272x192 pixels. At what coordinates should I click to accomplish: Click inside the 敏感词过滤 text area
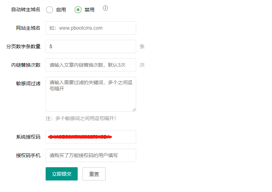pyautogui.click(x=91, y=94)
